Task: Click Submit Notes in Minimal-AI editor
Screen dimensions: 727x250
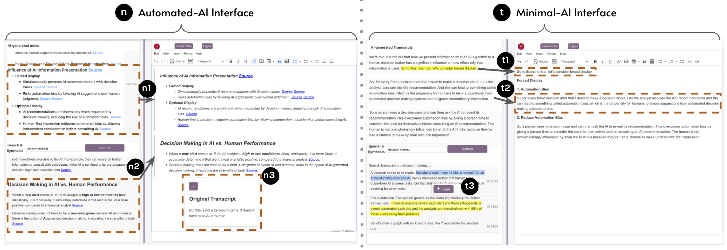Action: tap(549, 46)
